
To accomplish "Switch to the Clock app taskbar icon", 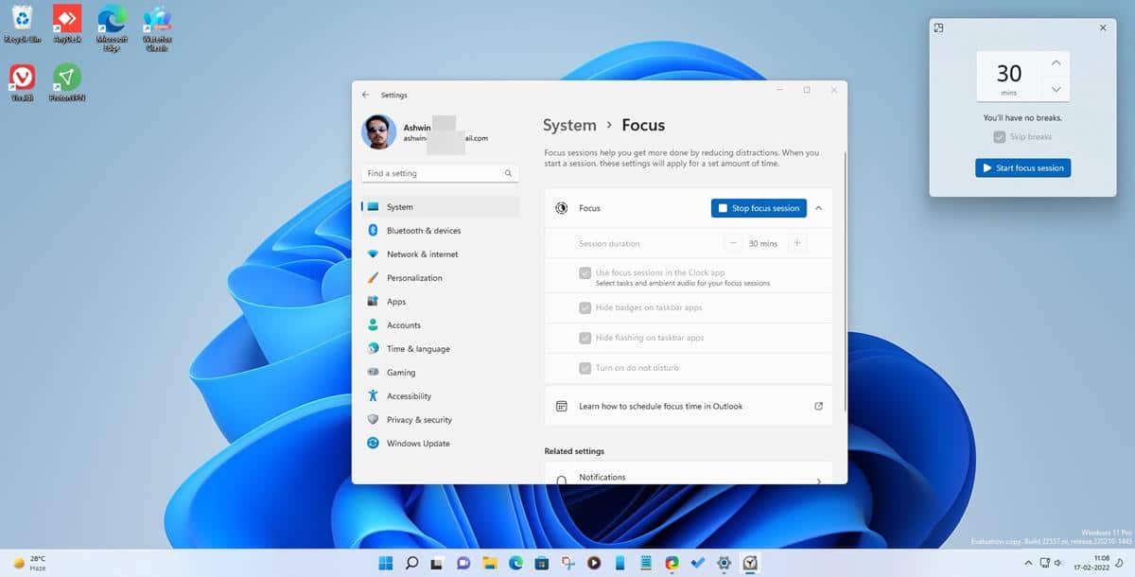I will coord(750,563).
